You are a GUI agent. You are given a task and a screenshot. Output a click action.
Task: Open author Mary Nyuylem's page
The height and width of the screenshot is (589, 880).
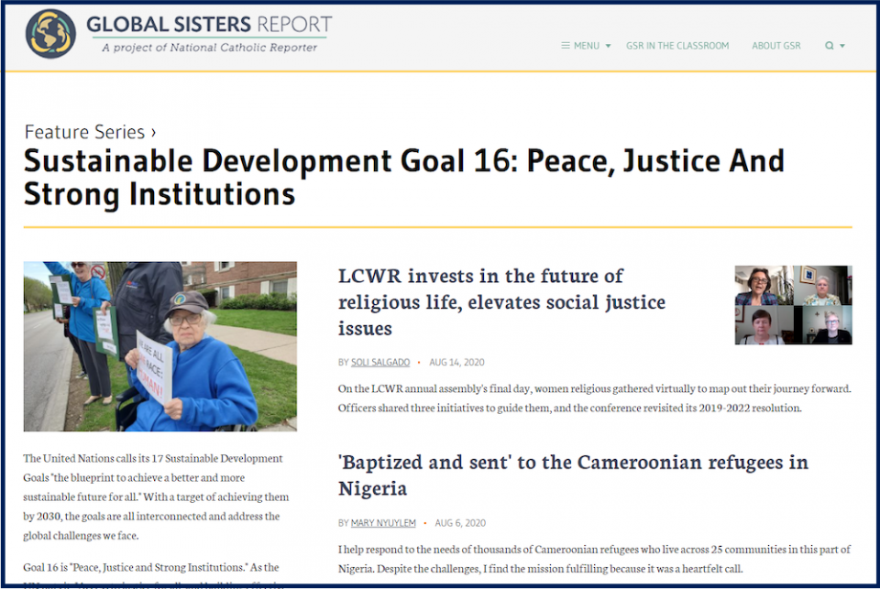383,523
